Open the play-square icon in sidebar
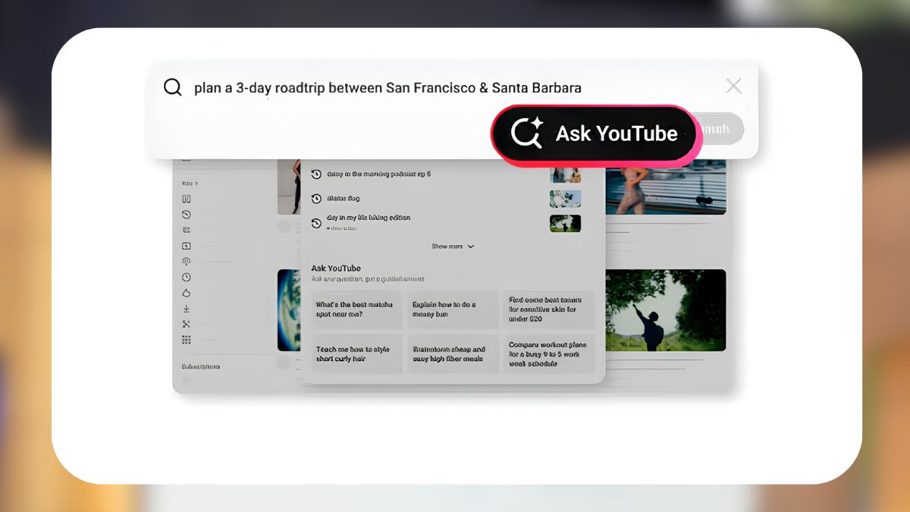The image size is (910, 512). (187, 246)
